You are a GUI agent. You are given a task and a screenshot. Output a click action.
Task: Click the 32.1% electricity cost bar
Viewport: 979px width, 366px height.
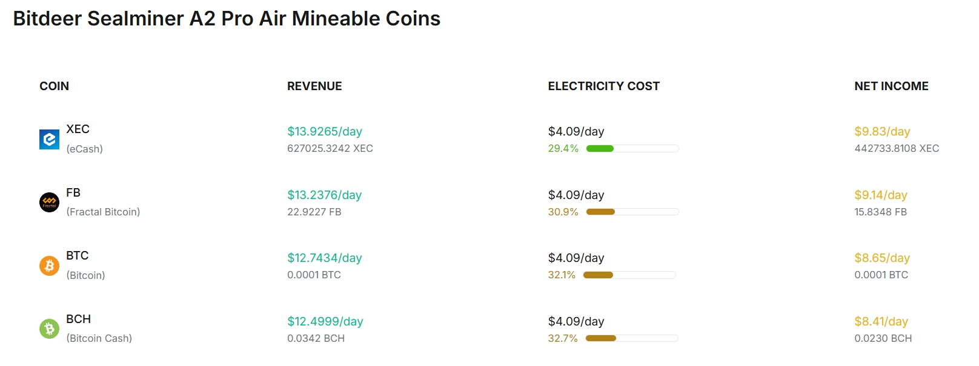coord(629,275)
